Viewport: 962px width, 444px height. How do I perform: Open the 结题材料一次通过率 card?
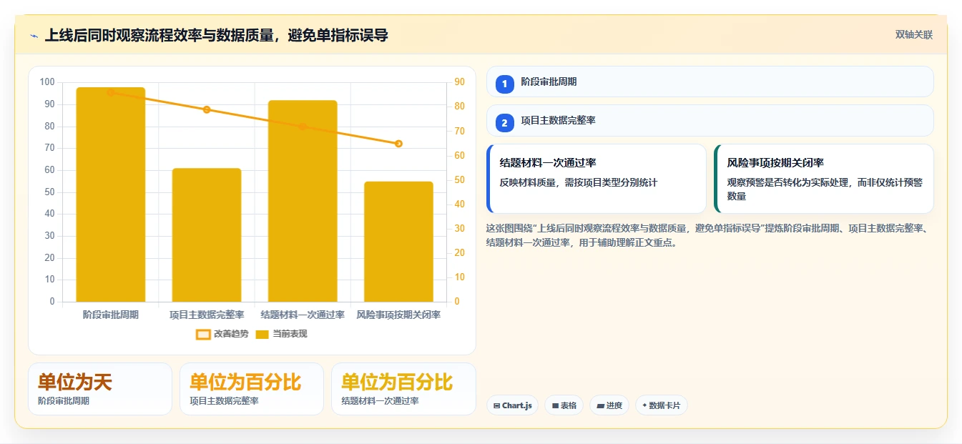coord(597,179)
